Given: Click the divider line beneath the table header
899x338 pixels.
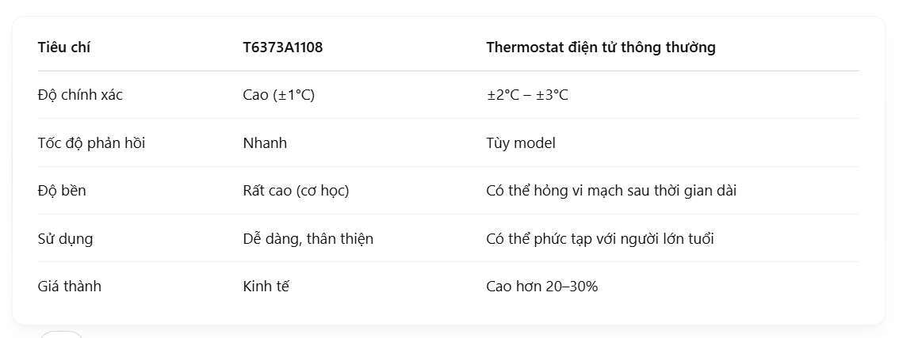Looking at the screenshot, I should [449, 71].
